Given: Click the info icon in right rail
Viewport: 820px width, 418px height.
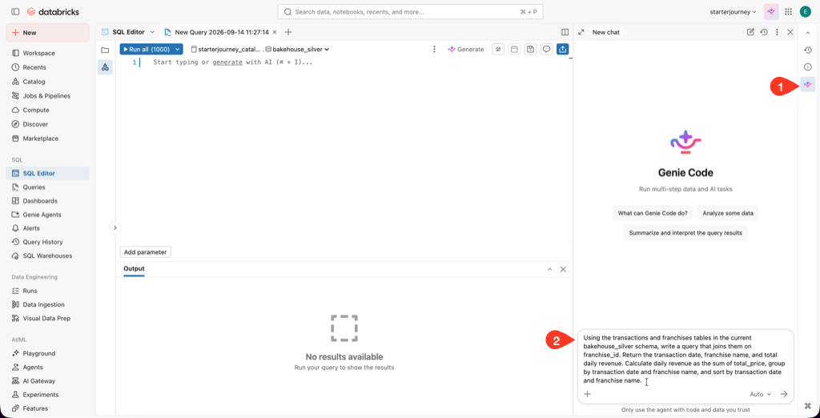Looking at the screenshot, I should click(808, 67).
